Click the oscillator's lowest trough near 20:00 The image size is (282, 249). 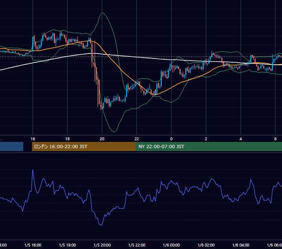coord(101,225)
